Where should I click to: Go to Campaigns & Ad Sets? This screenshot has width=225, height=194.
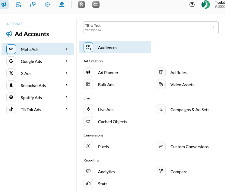click(x=190, y=110)
